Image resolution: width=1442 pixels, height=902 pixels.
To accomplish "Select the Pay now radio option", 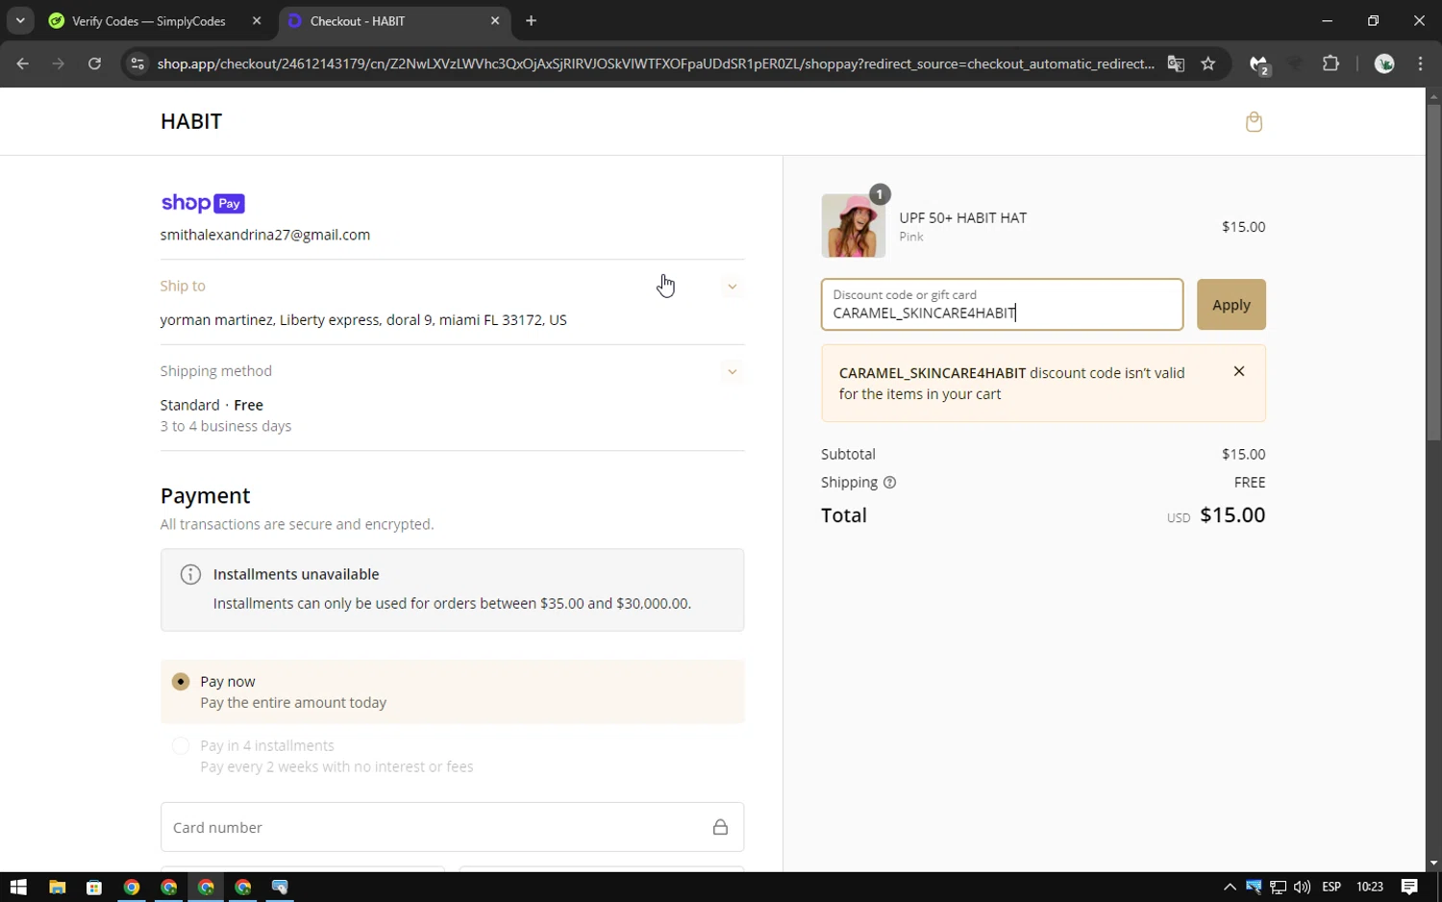I will pos(181,682).
